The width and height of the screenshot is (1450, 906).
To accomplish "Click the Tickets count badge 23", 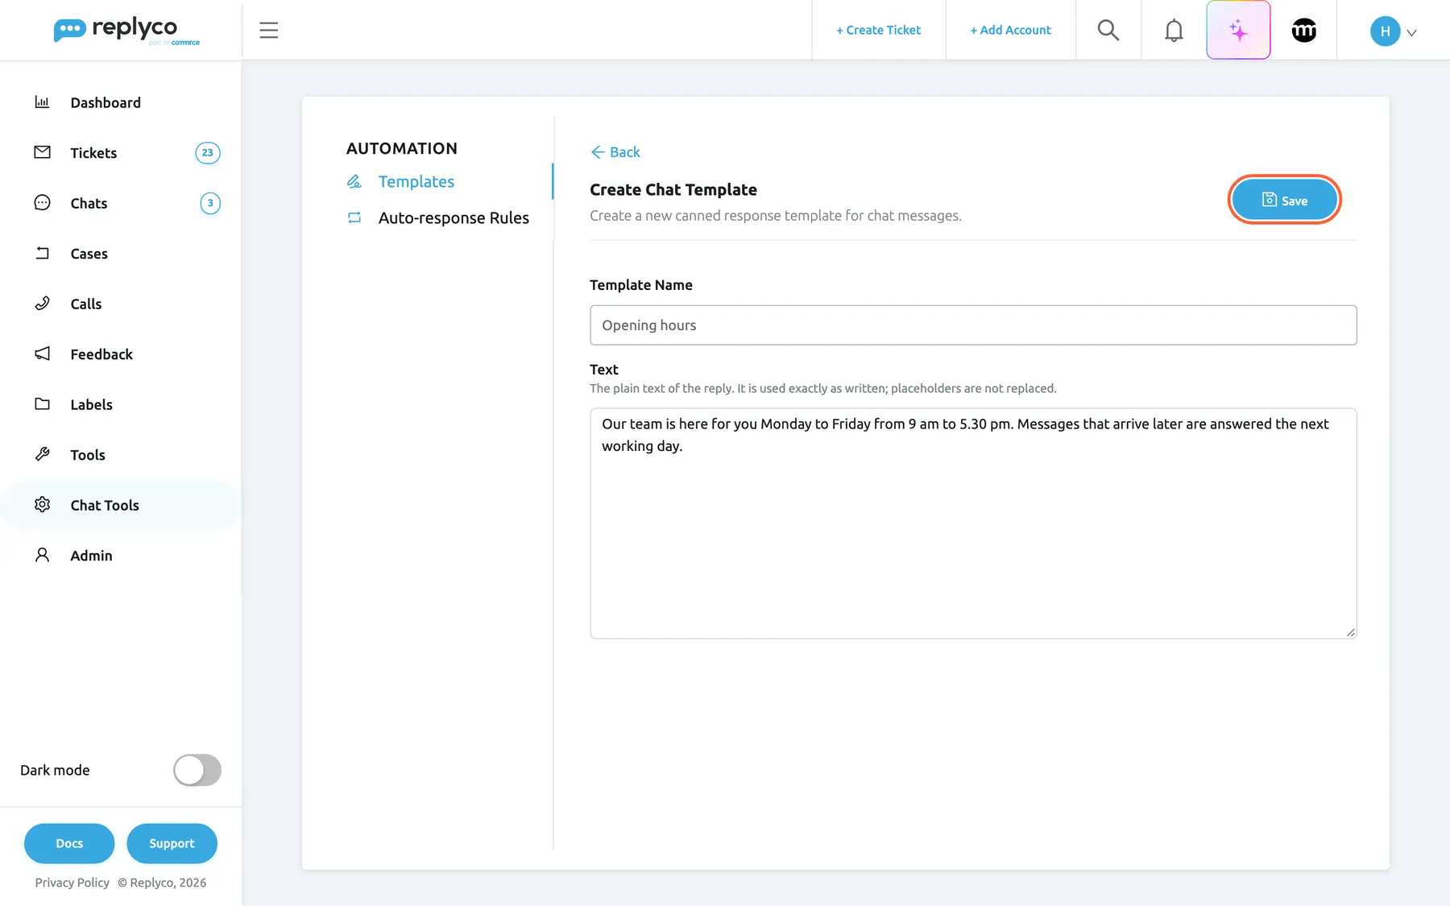I will [208, 153].
